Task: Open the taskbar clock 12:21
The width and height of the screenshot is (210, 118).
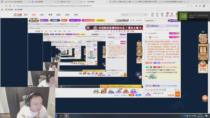Action: pos(200,116)
